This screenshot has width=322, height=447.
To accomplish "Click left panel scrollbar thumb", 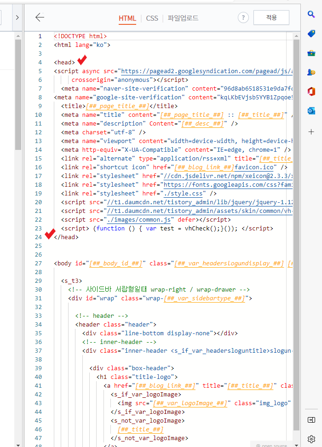I will pyautogui.click(x=18, y=95).
